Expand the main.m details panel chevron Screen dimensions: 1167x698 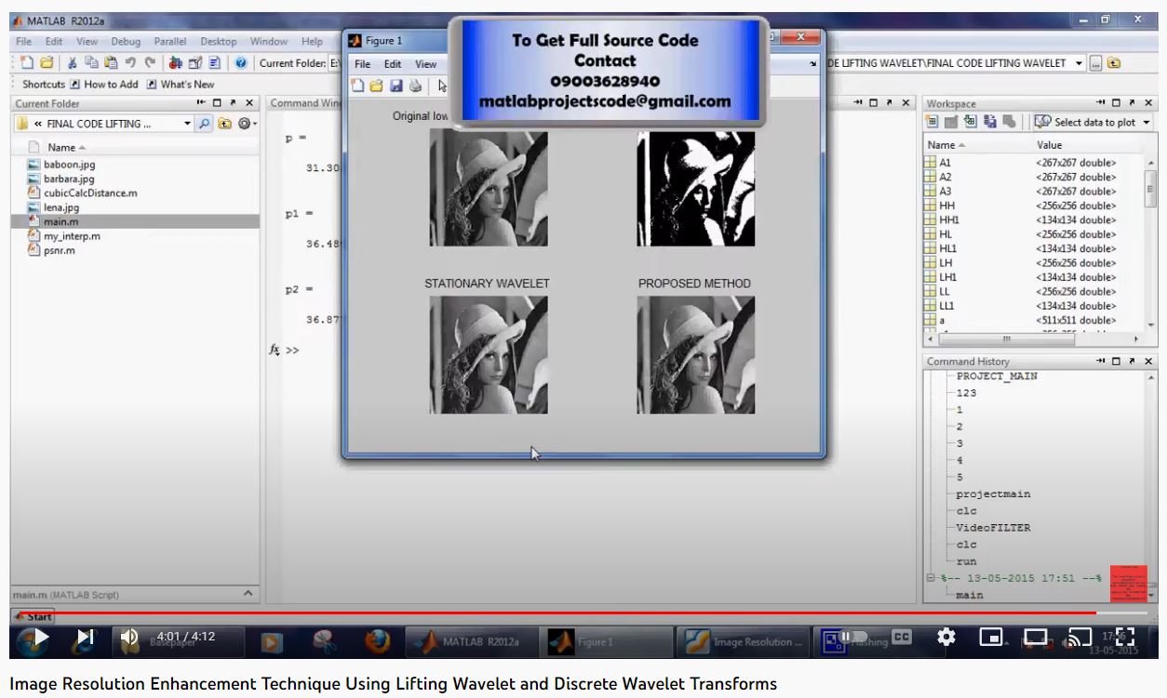(x=248, y=594)
